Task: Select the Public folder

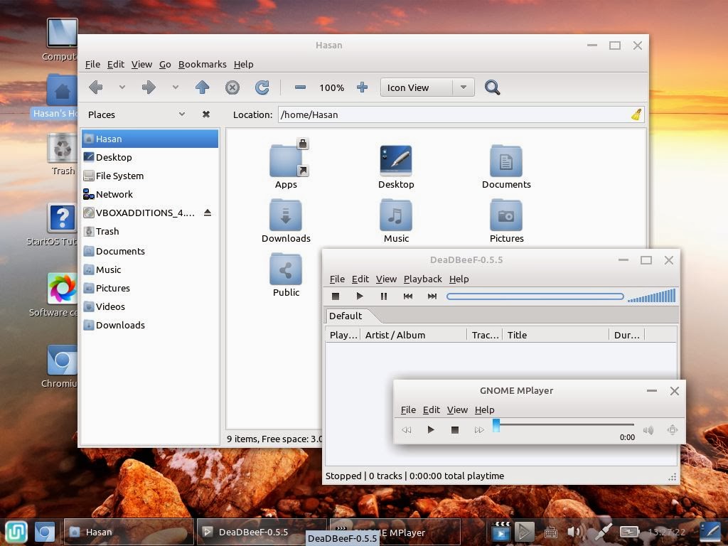Action: coord(286,275)
